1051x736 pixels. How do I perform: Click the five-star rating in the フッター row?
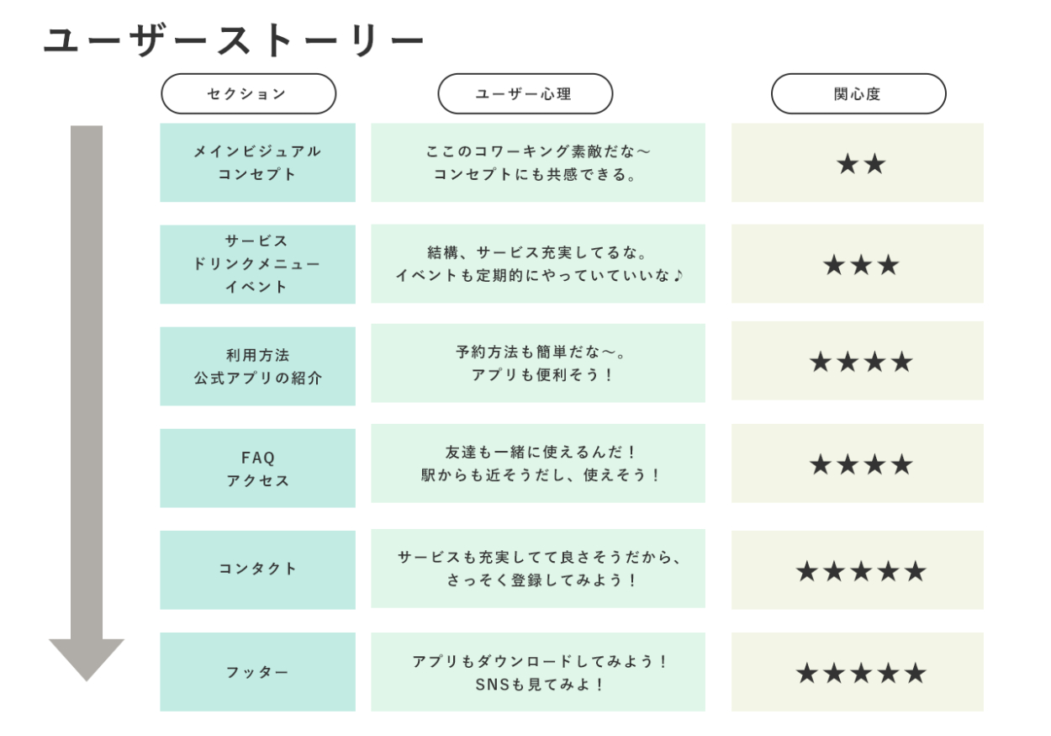(x=857, y=672)
